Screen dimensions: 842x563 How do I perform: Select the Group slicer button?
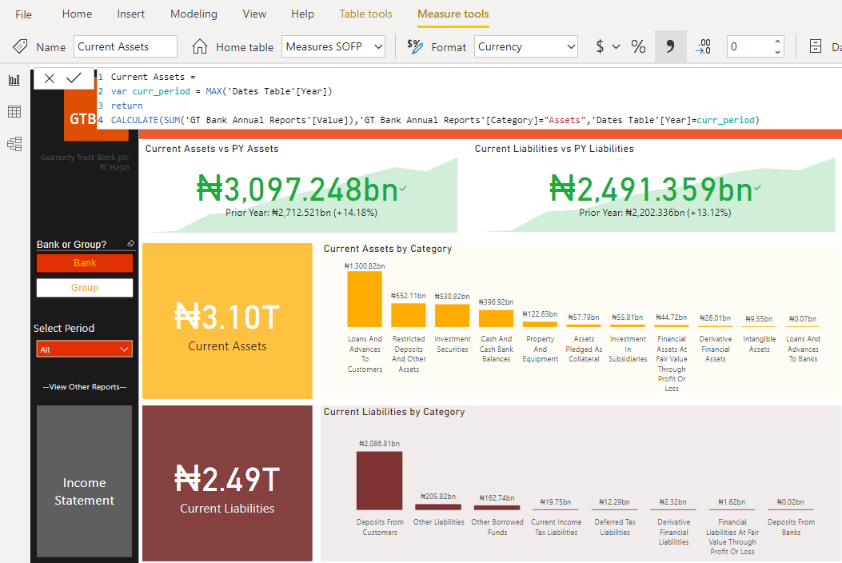(x=85, y=287)
